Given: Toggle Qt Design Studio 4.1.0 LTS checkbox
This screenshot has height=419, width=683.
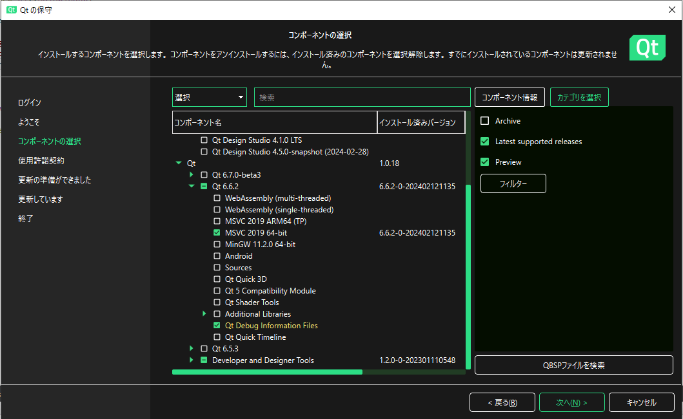Looking at the screenshot, I should (x=204, y=140).
